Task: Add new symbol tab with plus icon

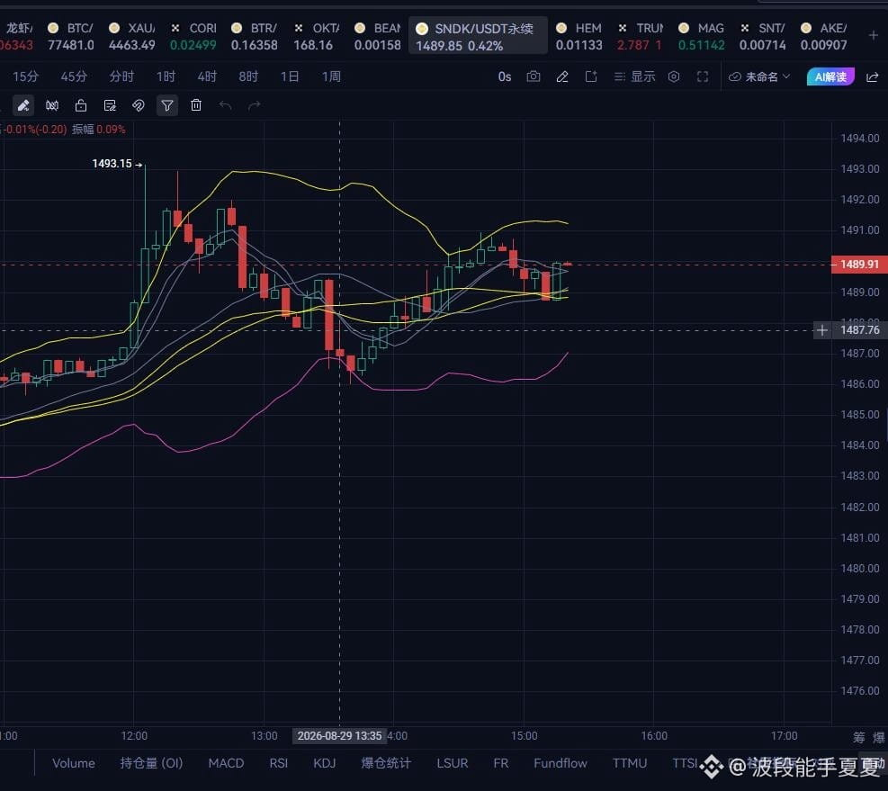Action: [874, 36]
